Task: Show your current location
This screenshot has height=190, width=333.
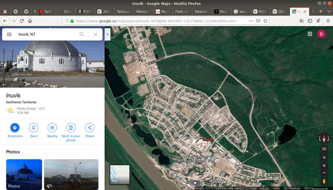Action: pos(324,157)
